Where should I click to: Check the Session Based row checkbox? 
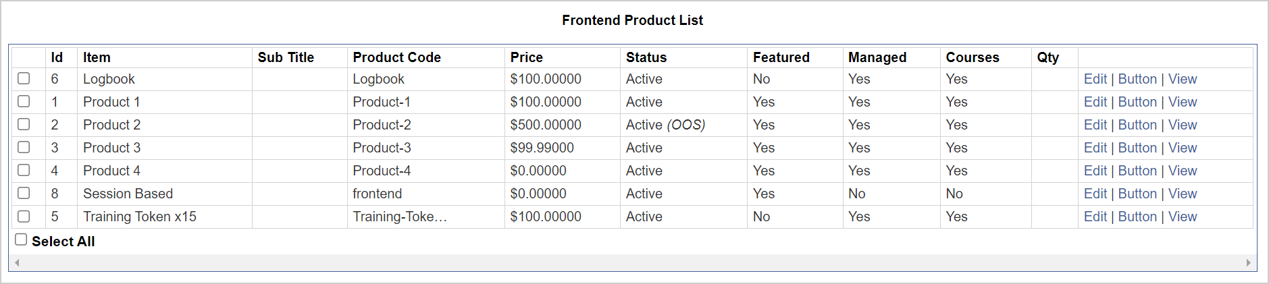click(x=24, y=193)
